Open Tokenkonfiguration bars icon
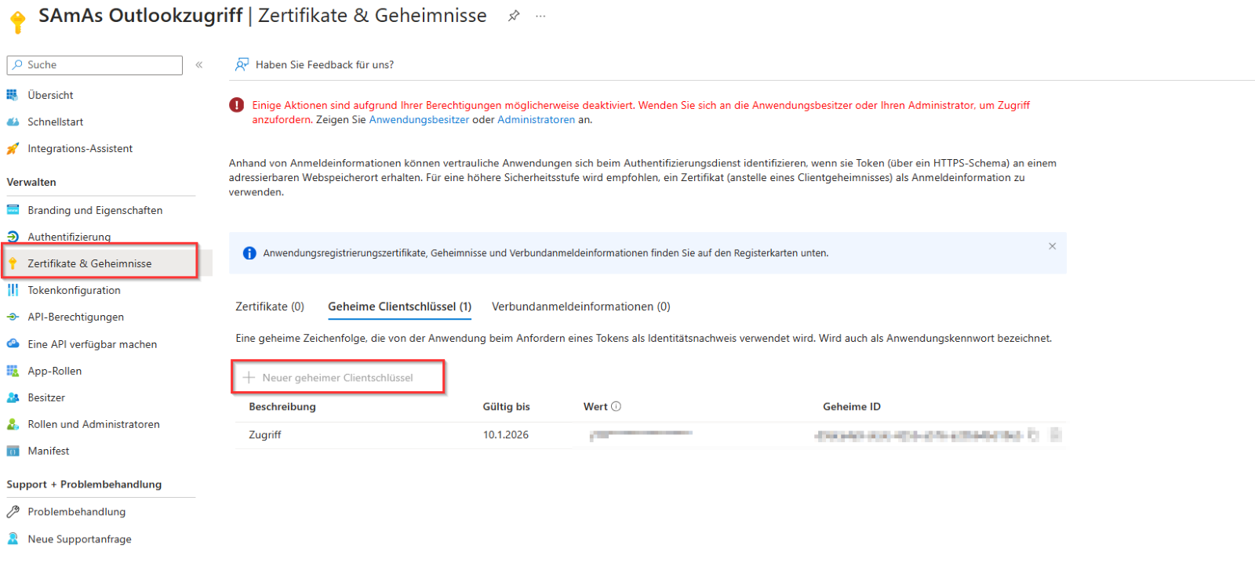The width and height of the screenshot is (1255, 584). point(13,290)
